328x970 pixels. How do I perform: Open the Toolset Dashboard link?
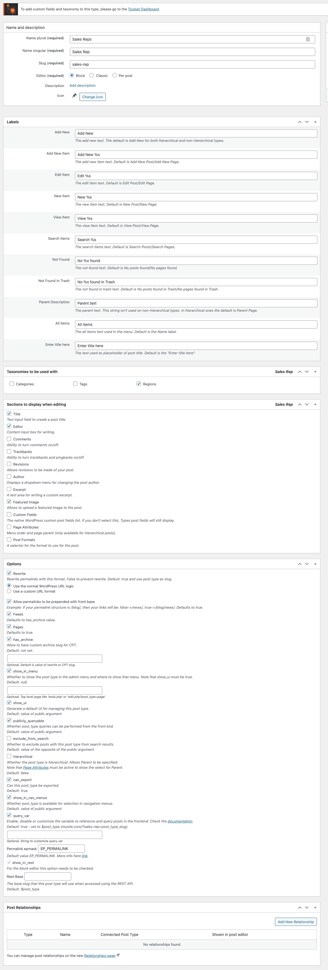point(143,9)
